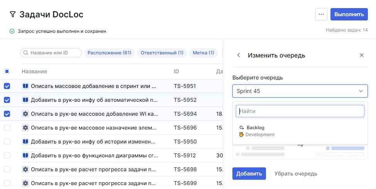The width and height of the screenshot is (376, 189).
Task: Click the book icon of task TS-5912
Action: tap(25, 155)
